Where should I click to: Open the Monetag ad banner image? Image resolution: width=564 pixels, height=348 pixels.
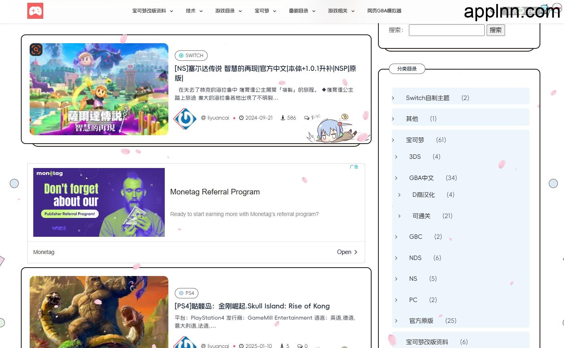click(x=99, y=202)
